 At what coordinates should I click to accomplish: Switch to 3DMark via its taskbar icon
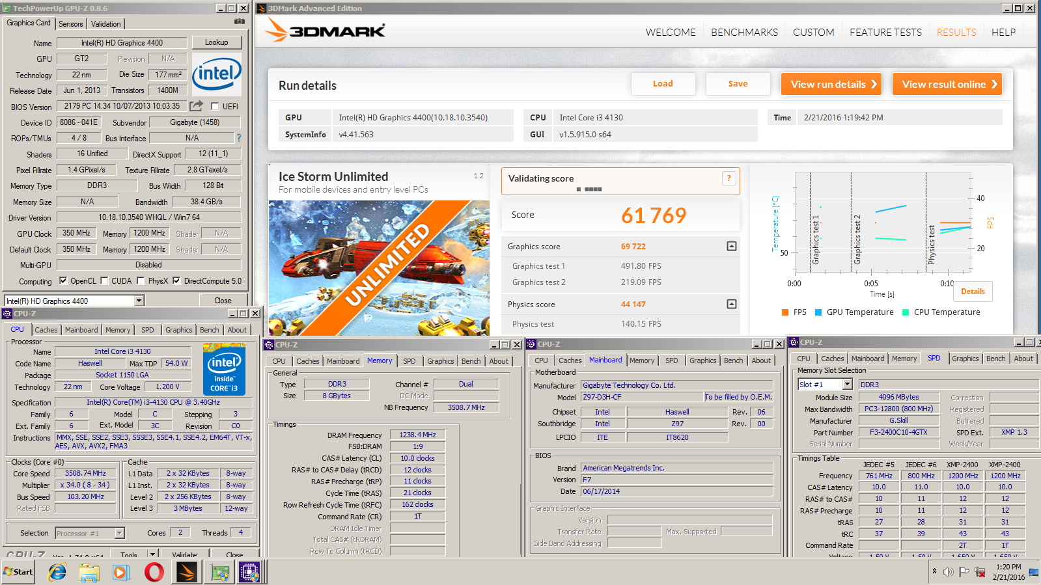[x=187, y=572]
